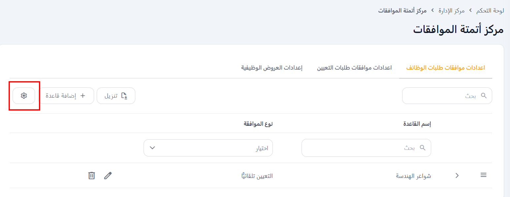Click the magnifier icon in rule-name filter
The image size is (510, 197).
tap(423, 148)
